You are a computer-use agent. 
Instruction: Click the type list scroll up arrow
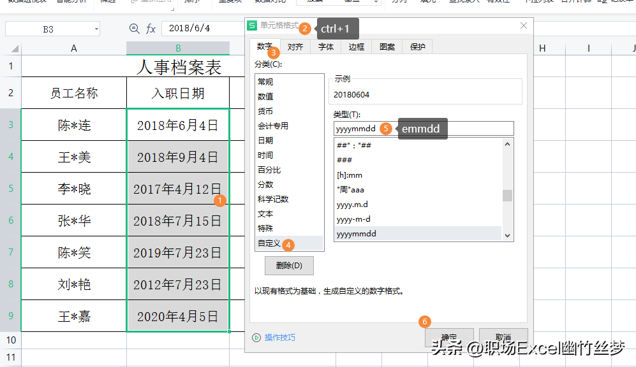point(507,144)
